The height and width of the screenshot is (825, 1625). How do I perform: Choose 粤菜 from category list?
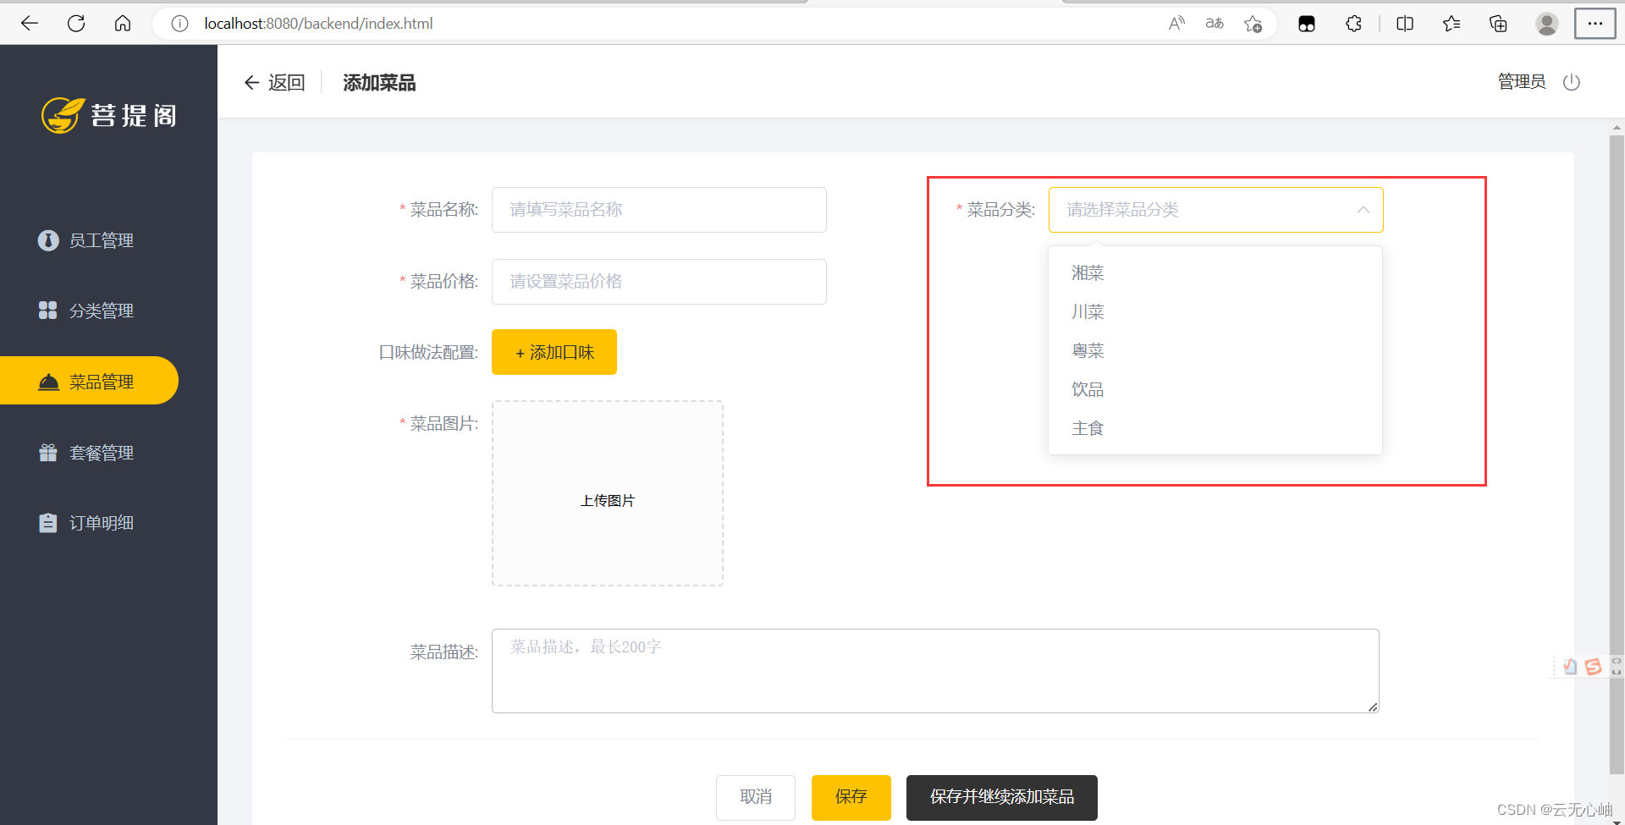pyautogui.click(x=1215, y=351)
